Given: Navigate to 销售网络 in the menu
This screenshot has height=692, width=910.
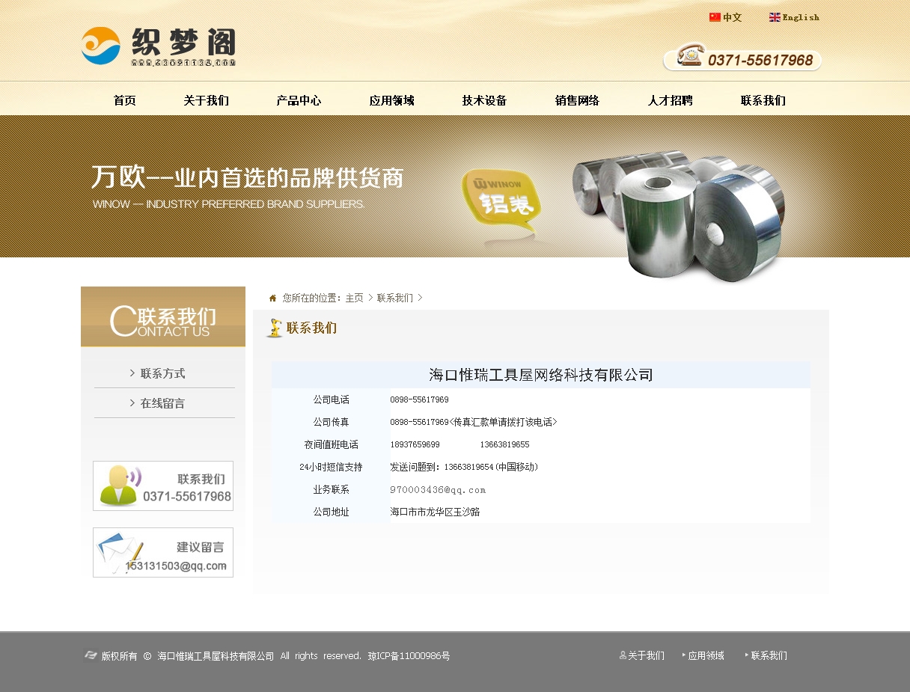Looking at the screenshot, I should (x=577, y=100).
